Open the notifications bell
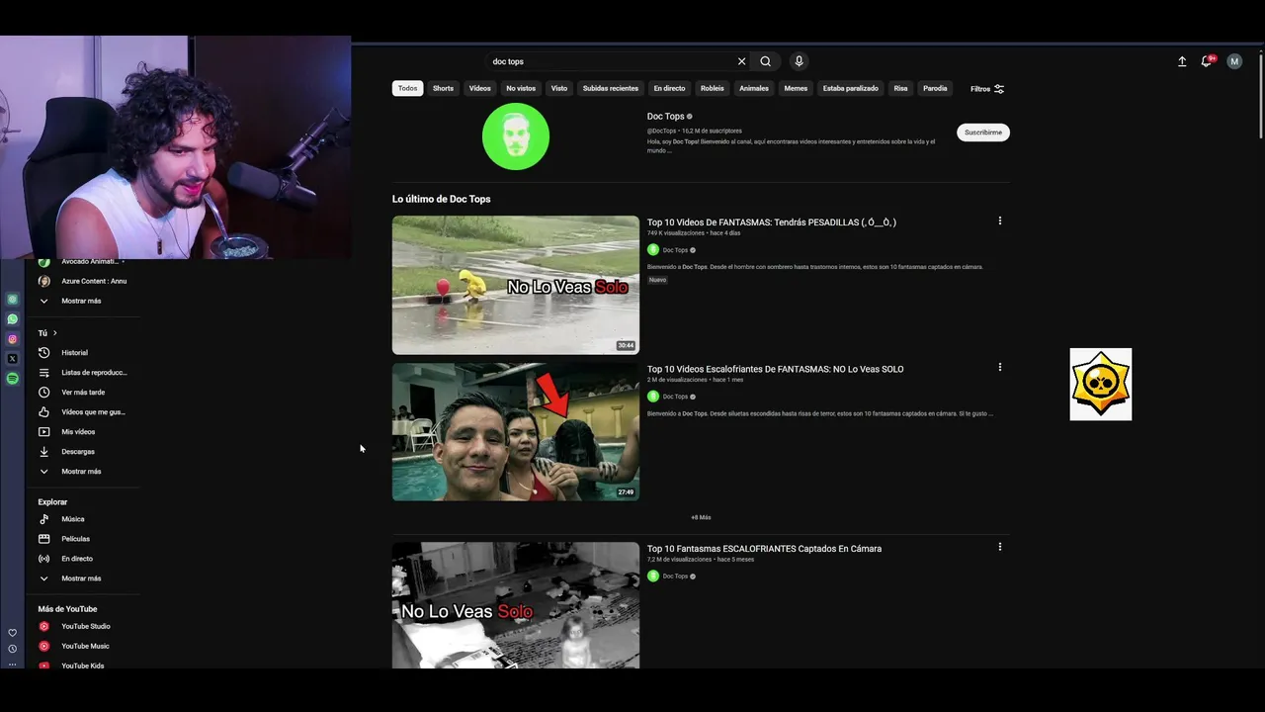Image resolution: width=1265 pixels, height=712 pixels. pos(1207,61)
